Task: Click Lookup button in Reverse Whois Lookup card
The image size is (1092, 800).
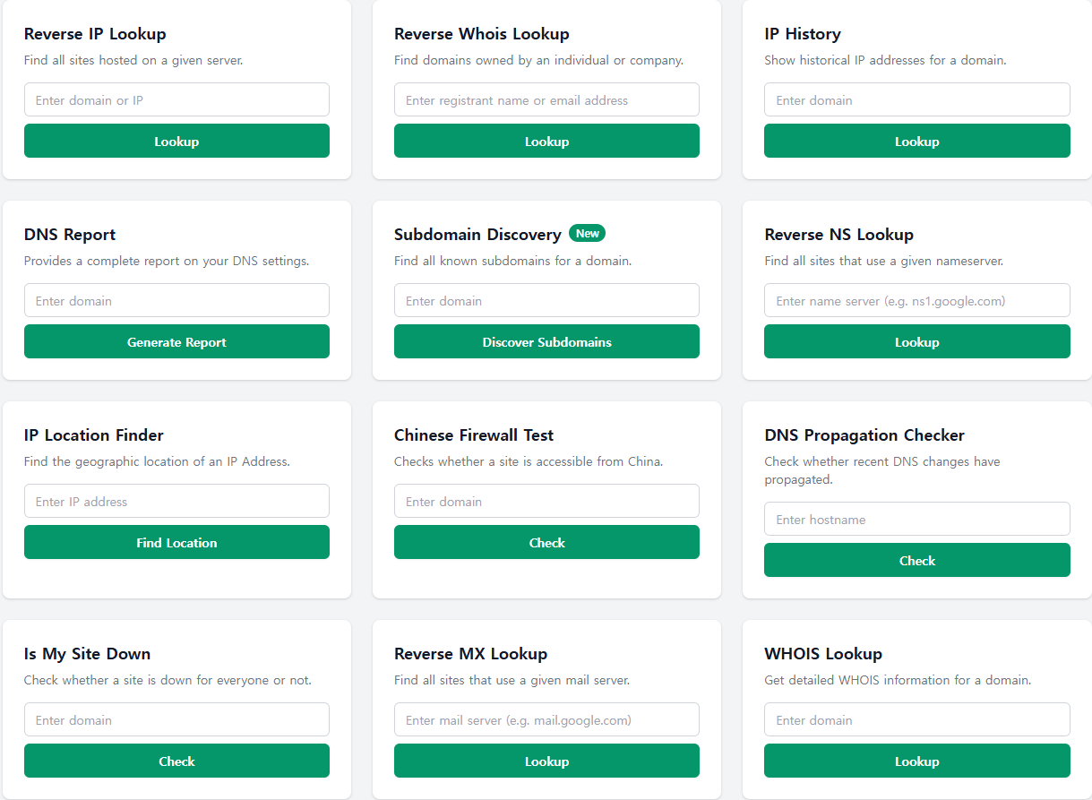Action: (546, 141)
